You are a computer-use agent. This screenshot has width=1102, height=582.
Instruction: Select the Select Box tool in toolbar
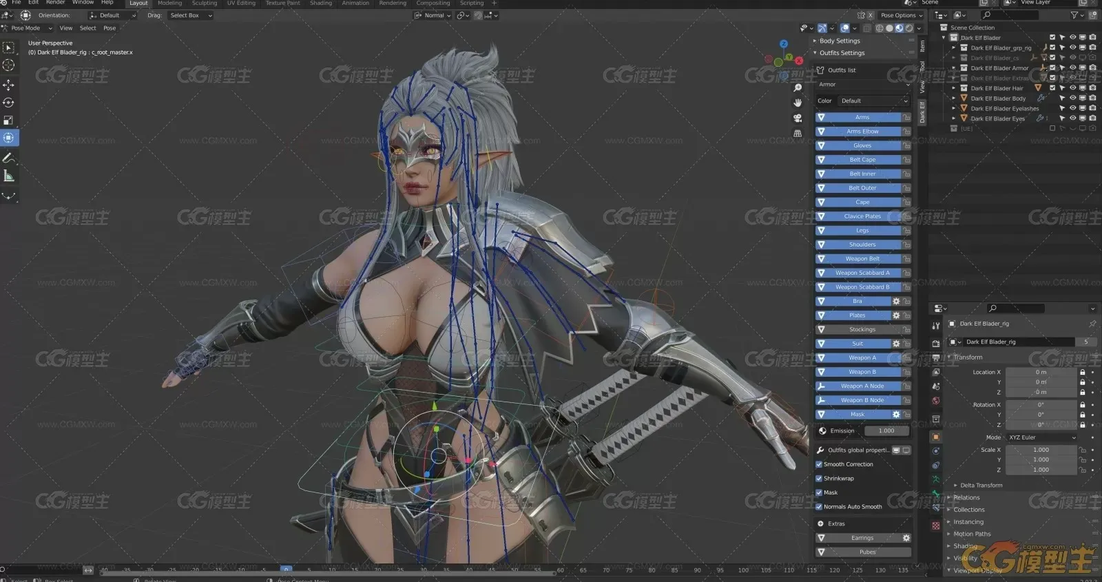click(x=8, y=47)
